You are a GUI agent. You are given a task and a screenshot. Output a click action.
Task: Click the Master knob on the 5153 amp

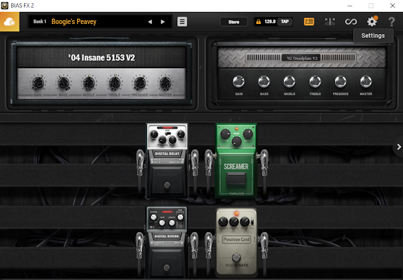165,83
